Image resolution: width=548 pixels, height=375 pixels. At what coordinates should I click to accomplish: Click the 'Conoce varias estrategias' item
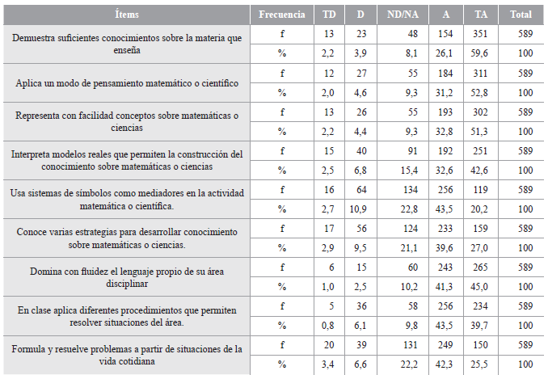click(127, 238)
